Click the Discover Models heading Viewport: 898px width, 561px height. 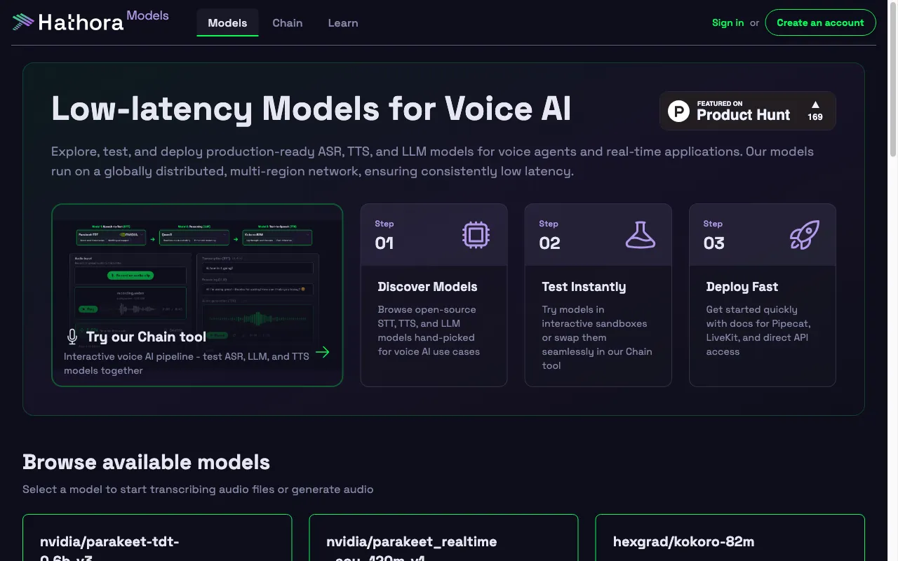click(x=427, y=287)
